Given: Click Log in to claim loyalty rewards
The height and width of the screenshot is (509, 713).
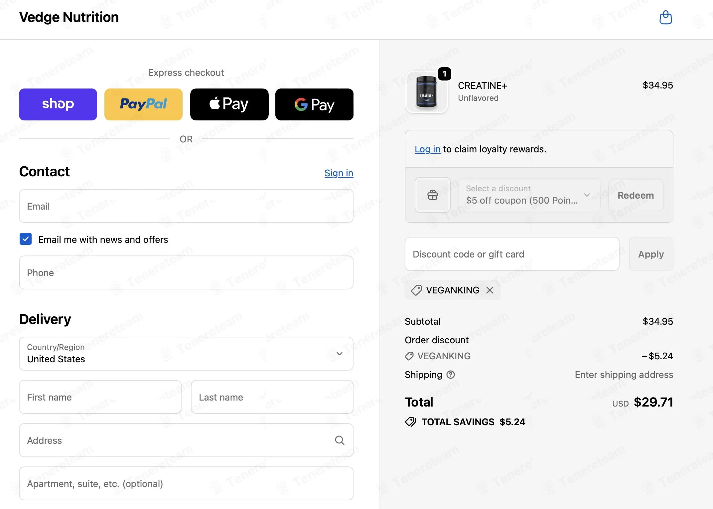Looking at the screenshot, I should click(x=427, y=149).
